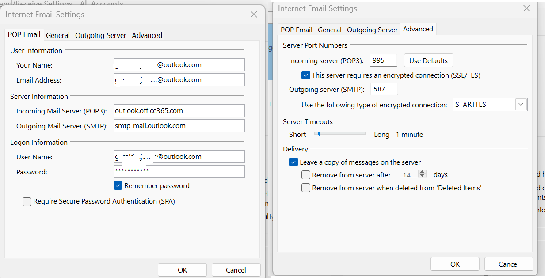Click the Outgoing server (SMTP) port field
This screenshot has width=560, height=279.
(383, 89)
